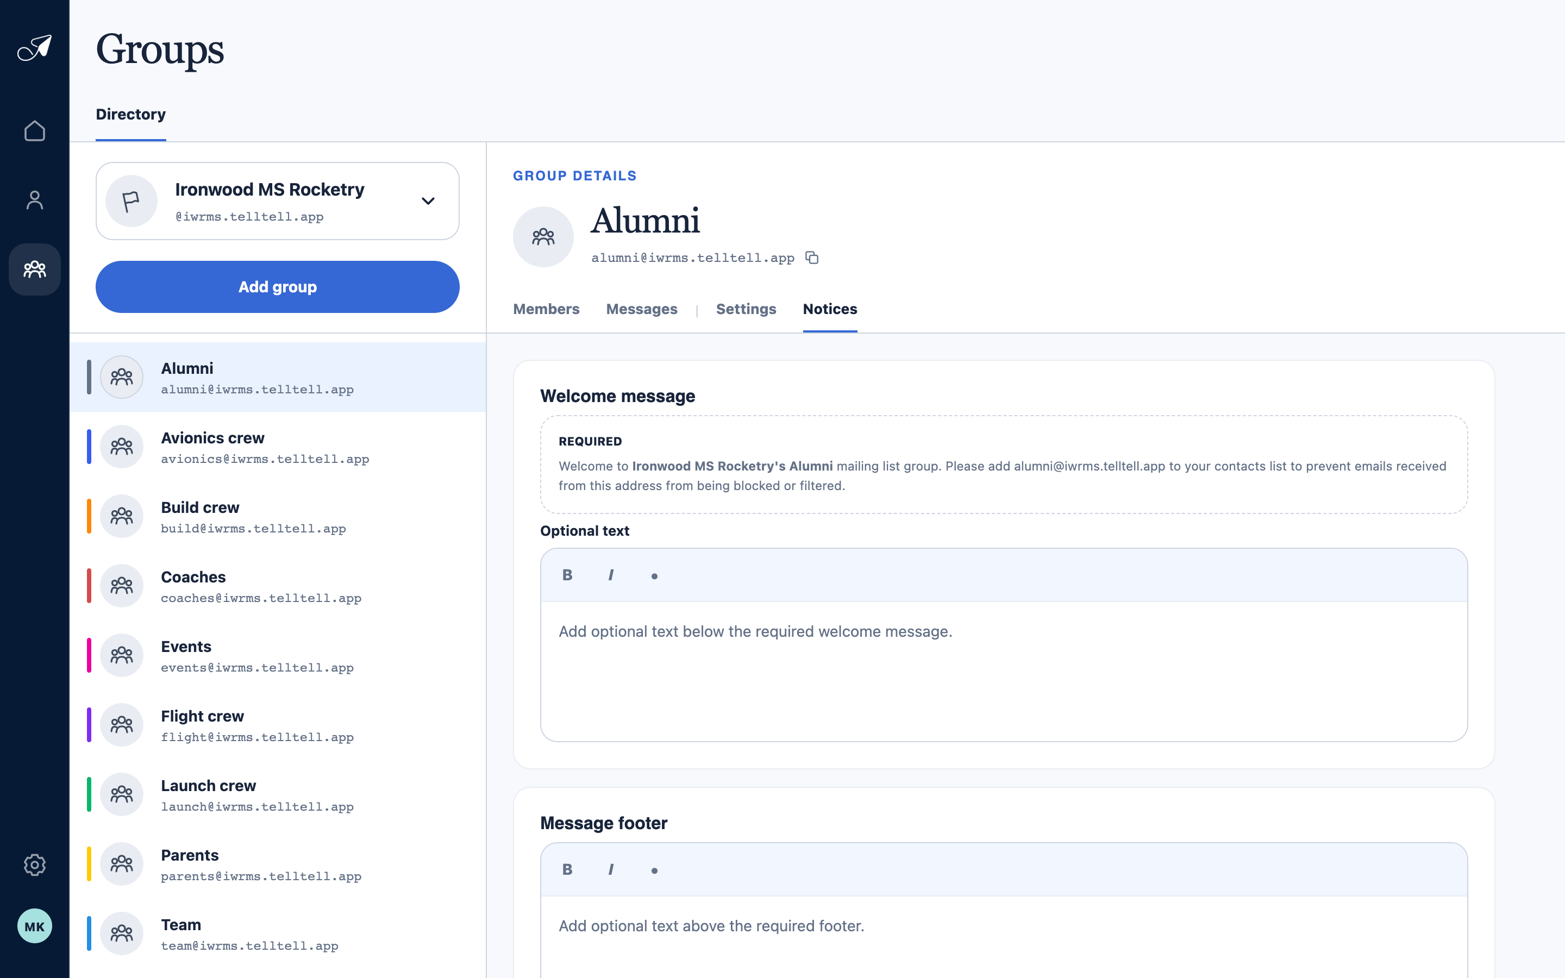Select Team group name

pos(180,925)
